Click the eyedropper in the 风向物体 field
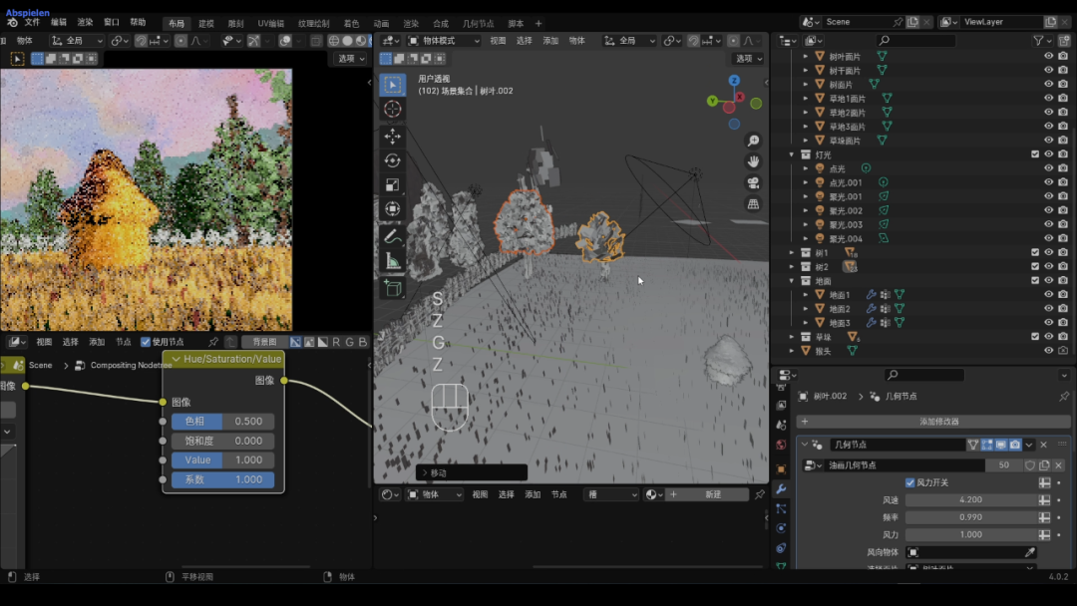1077x606 pixels. click(1029, 552)
